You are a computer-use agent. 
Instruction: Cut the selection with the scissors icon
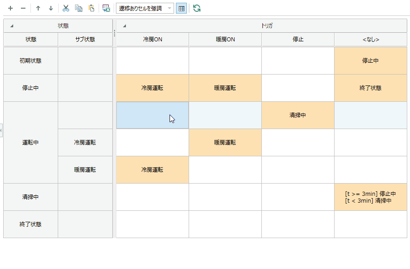(66, 8)
